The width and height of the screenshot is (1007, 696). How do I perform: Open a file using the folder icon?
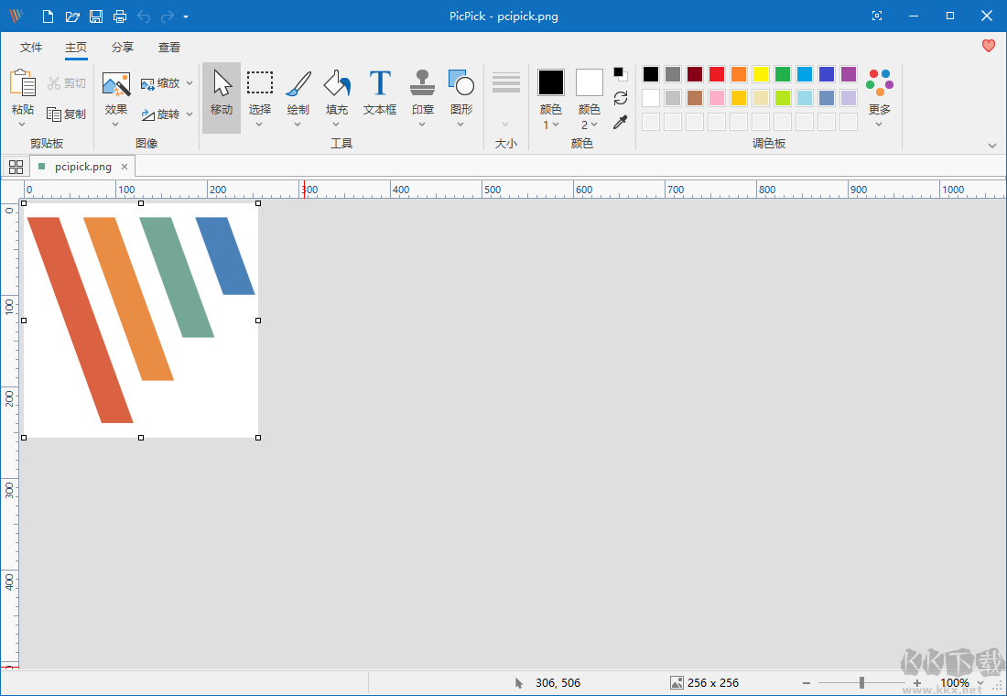point(72,16)
